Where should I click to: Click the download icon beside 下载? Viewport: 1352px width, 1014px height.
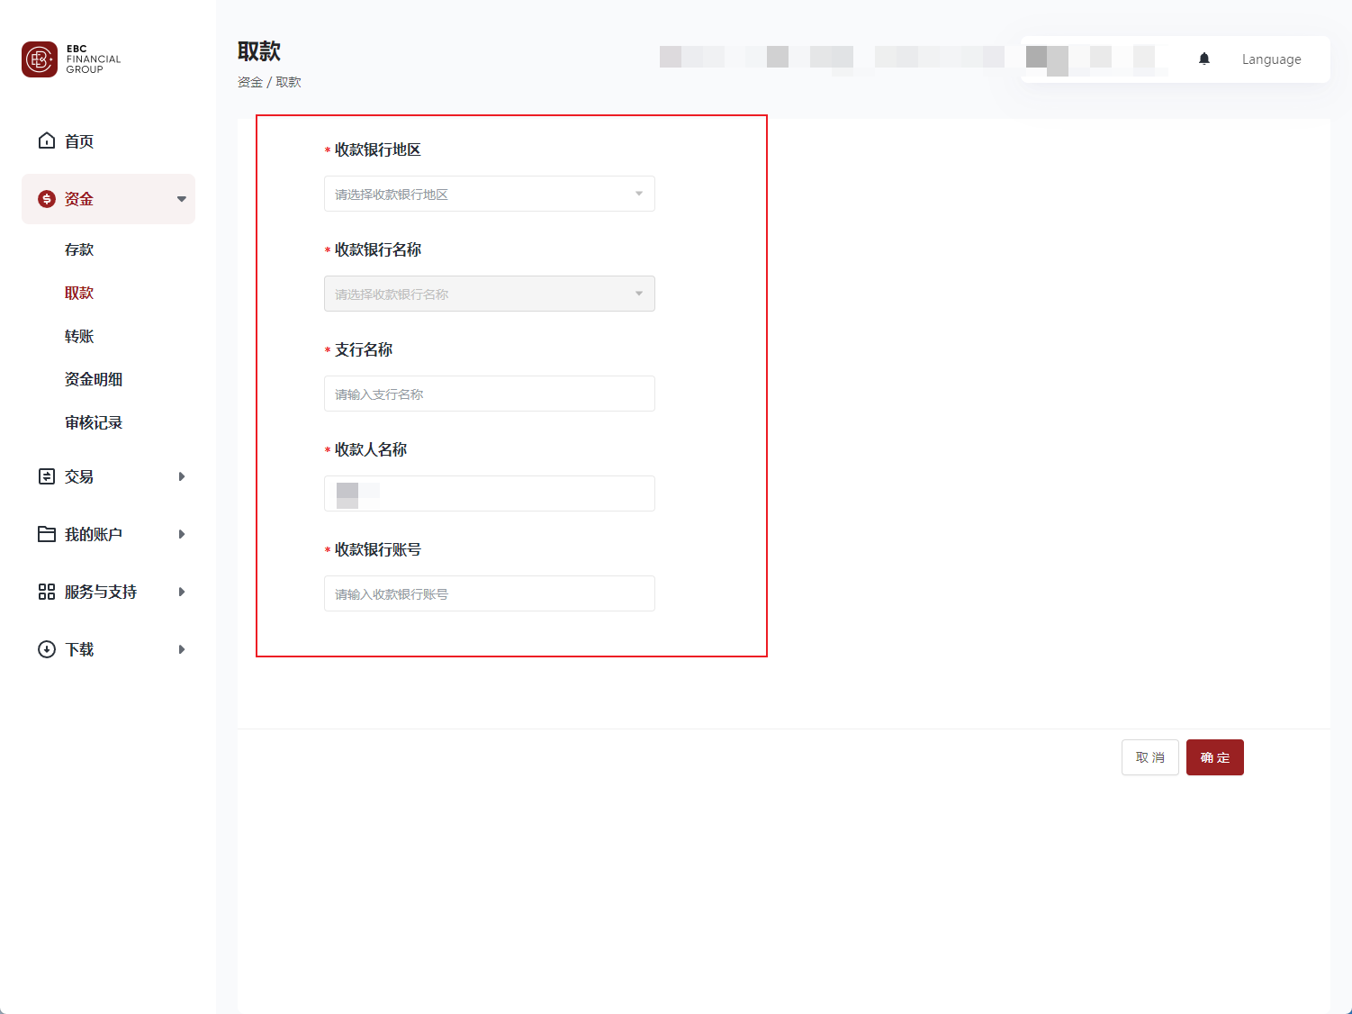47,649
